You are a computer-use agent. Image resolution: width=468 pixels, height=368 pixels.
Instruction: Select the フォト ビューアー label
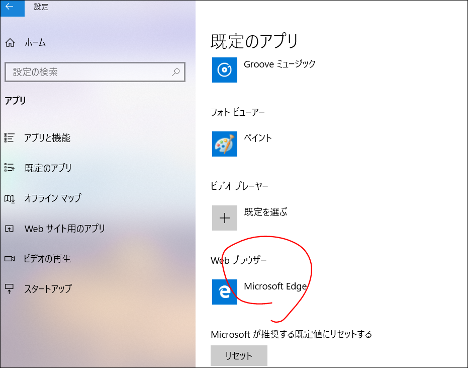point(238,112)
